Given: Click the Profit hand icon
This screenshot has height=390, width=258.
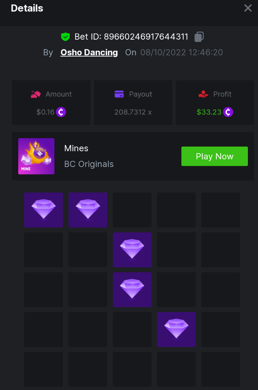Looking at the screenshot, I should coord(203,94).
